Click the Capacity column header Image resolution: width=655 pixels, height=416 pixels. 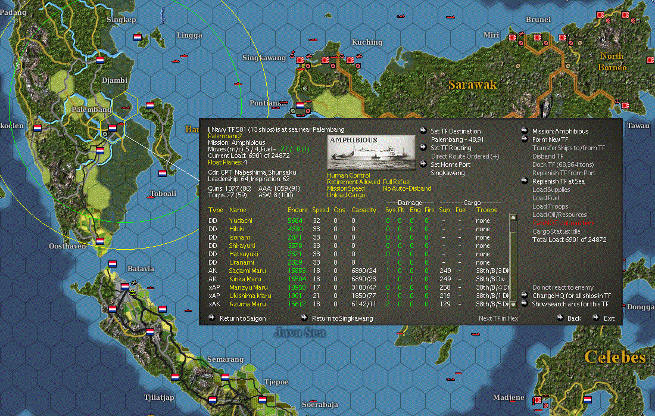(x=364, y=210)
